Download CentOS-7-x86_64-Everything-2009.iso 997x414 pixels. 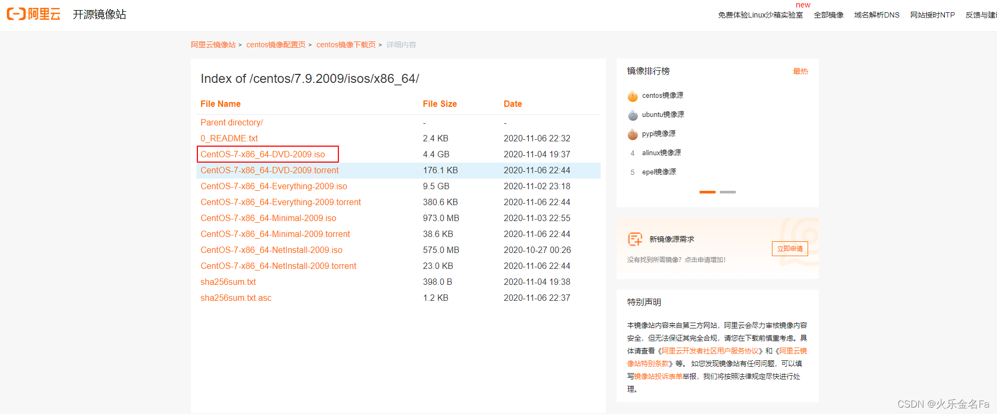tap(274, 186)
